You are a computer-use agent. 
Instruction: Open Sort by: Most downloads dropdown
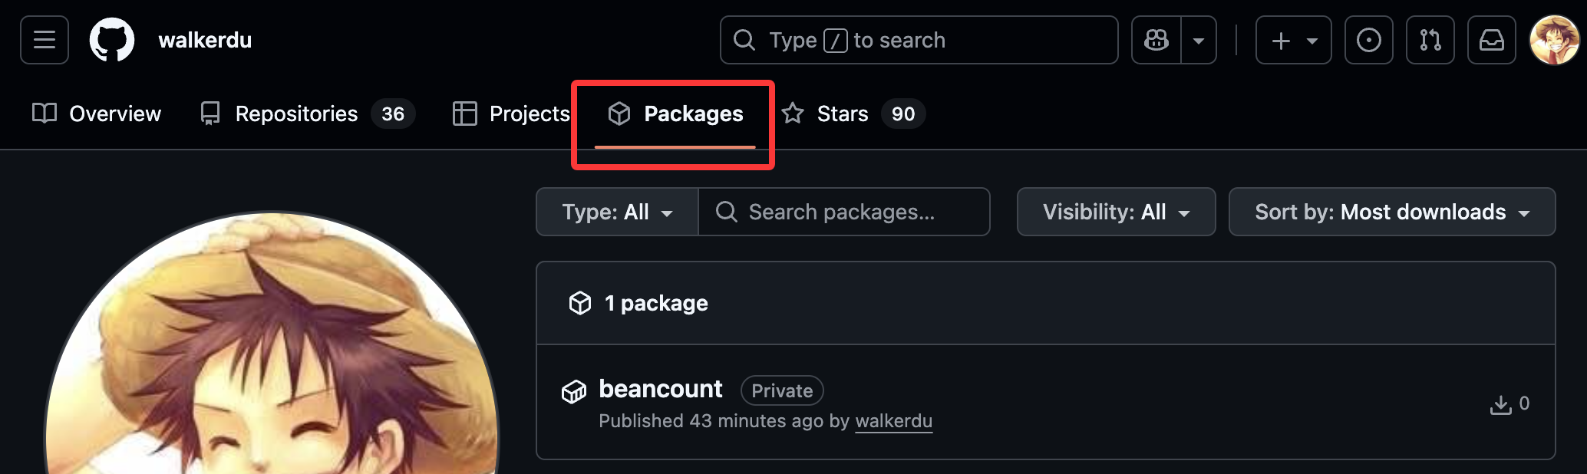(x=1391, y=212)
